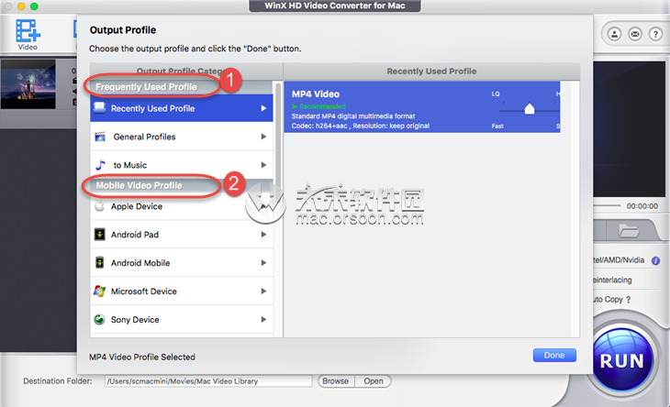Select the Recently Used Profile icon

99,108
